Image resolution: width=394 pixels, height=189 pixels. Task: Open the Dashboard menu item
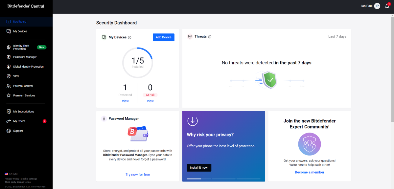click(x=26, y=22)
